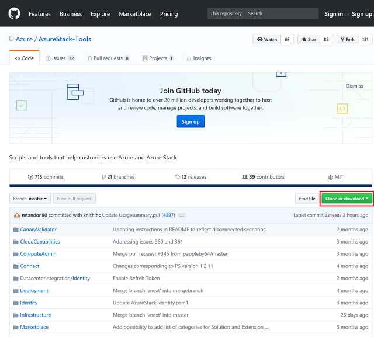This screenshot has width=374, height=337.
Task: Open commit 'Addressing issues 360 and 361'
Action: (x=148, y=242)
